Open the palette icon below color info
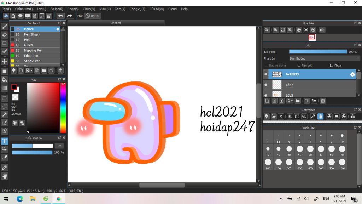Image resolution: width=362 pixels, height=204 pixels. pos(15,123)
